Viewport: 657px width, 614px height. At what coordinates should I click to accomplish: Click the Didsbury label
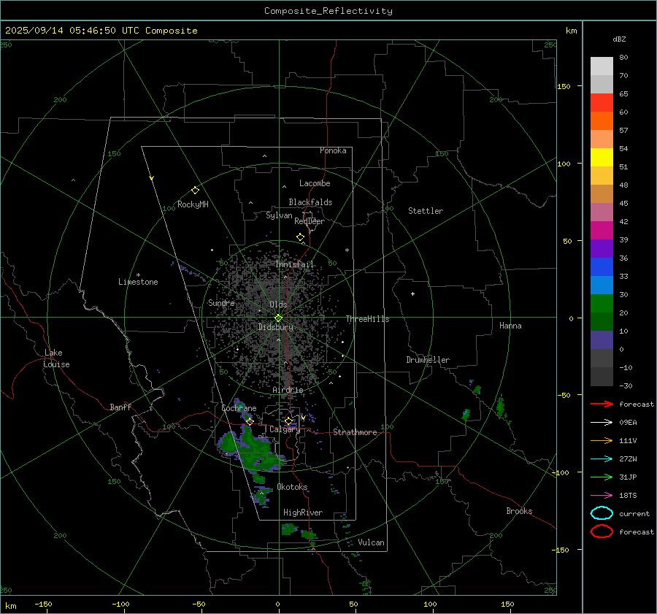click(x=275, y=327)
